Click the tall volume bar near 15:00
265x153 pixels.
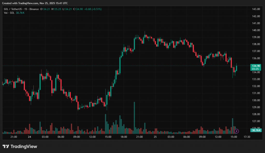pyautogui.click(x=106, y=123)
